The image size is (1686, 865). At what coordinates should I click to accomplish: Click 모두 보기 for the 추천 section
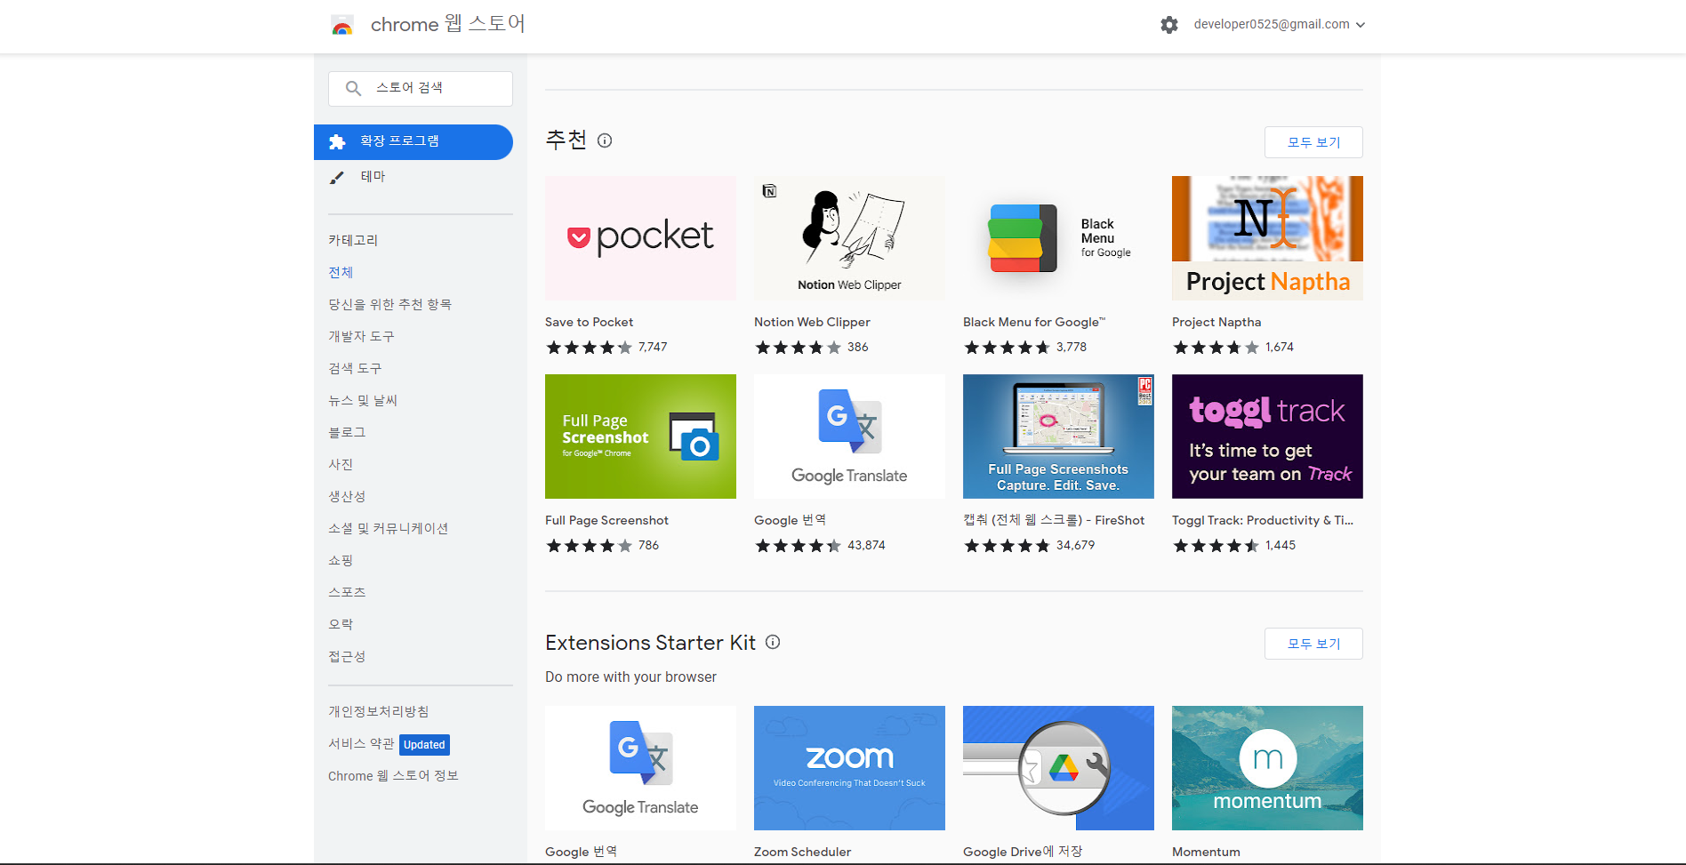pos(1313,142)
